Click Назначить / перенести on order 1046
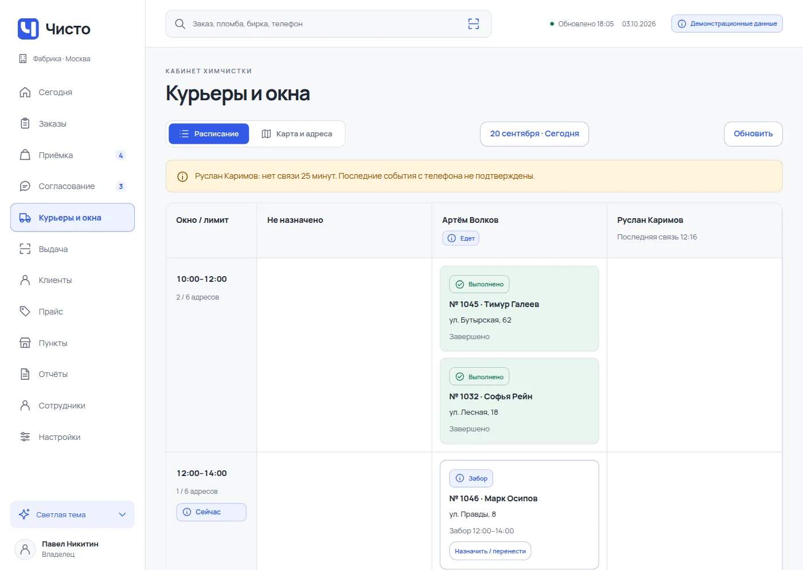This screenshot has height=570, width=803. coord(490,551)
